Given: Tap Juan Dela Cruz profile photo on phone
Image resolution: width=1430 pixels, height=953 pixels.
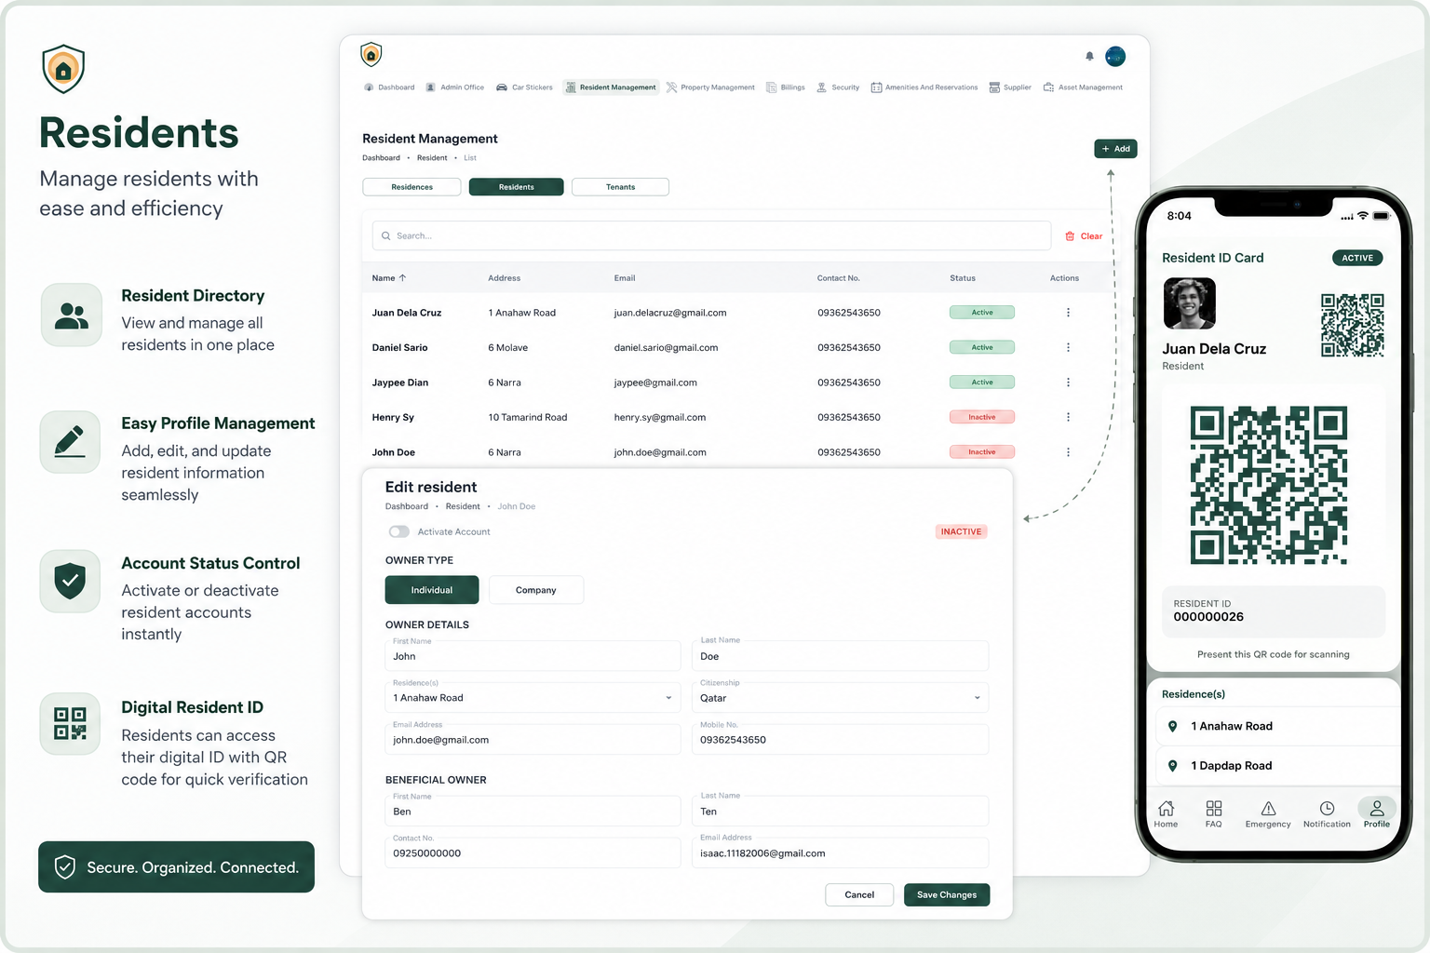Looking at the screenshot, I should [1190, 303].
